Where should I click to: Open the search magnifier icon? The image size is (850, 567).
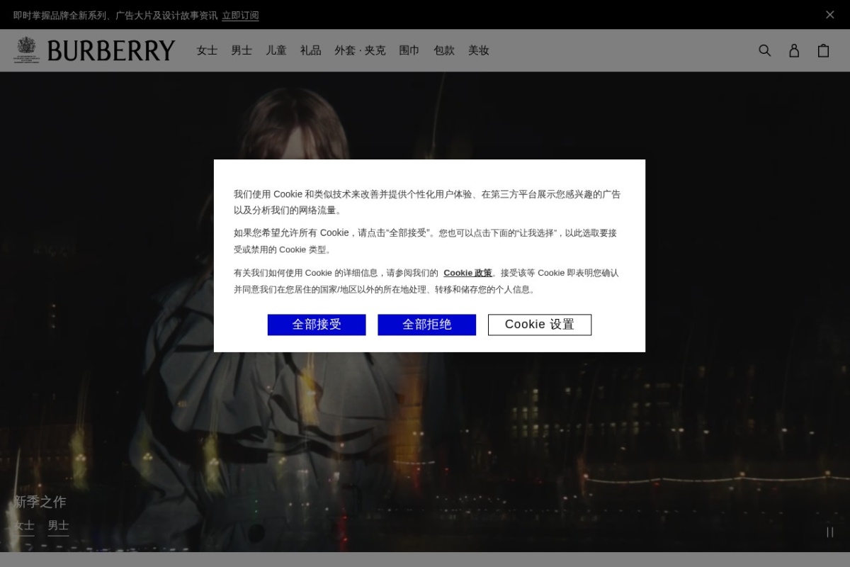tap(764, 50)
